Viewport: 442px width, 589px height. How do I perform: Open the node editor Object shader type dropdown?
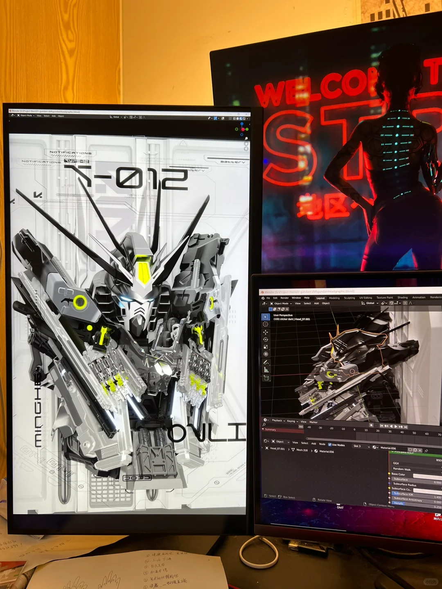tap(280, 442)
